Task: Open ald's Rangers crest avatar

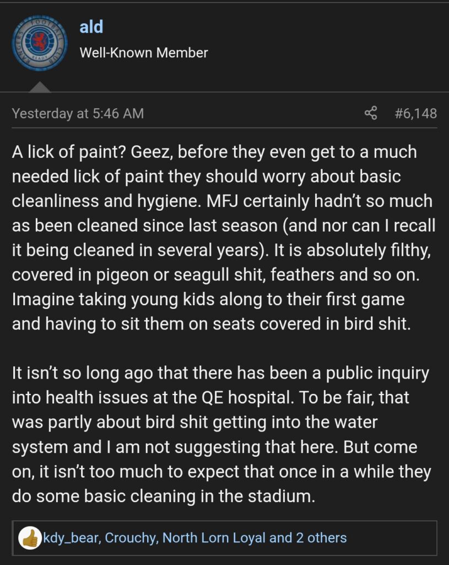Action: click(x=40, y=43)
